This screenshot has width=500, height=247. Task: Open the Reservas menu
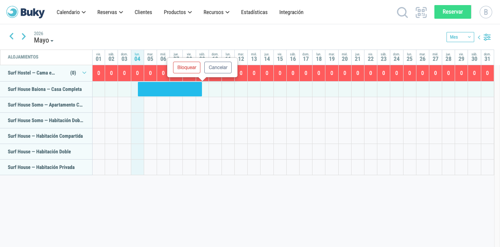[110, 12]
